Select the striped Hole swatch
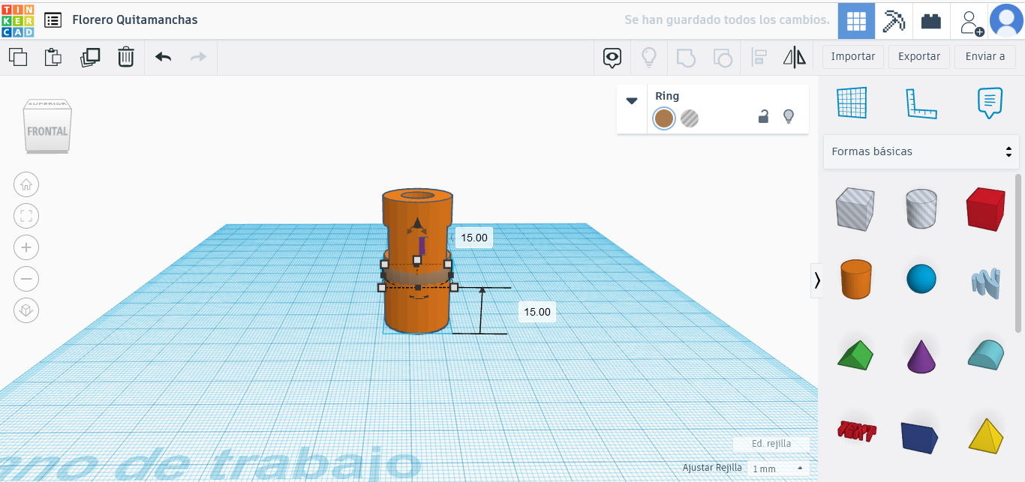The height and width of the screenshot is (482, 1025). (690, 118)
